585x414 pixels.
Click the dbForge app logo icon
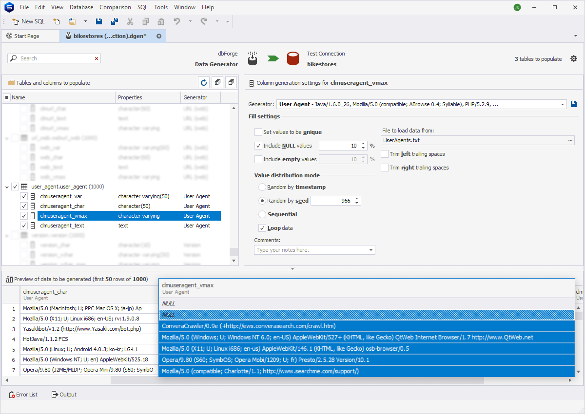click(x=8, y=7)
